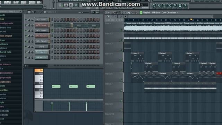Open undo history with circular arrow icon
The image size is (222, 125).
click(154, 6)
